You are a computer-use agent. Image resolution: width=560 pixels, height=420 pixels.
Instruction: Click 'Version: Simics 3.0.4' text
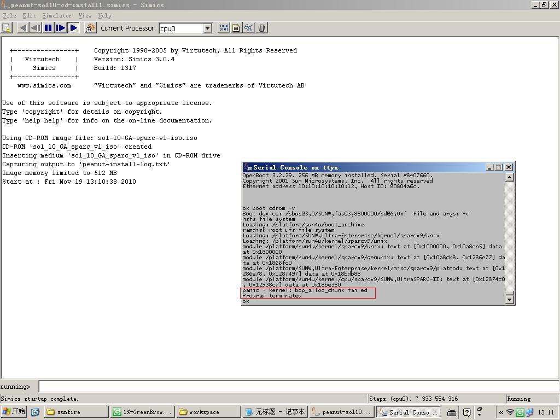pyautogui.click(x=135, y=59)
